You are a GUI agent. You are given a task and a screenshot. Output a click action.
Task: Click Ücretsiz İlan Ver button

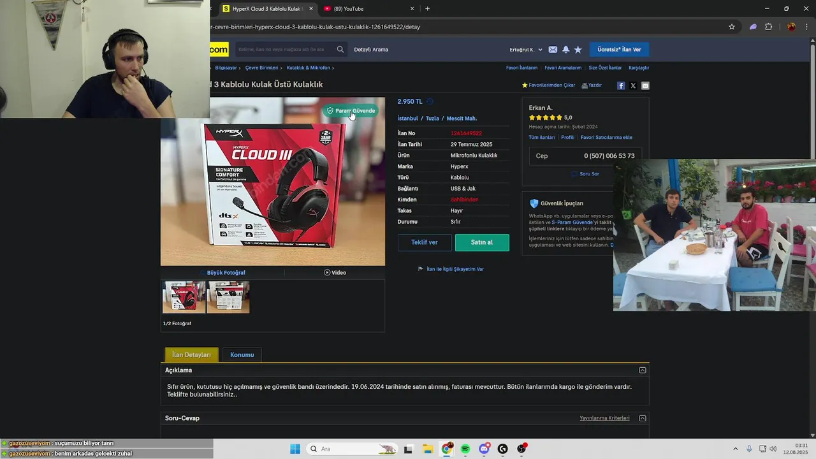click(x=619, y=50)
